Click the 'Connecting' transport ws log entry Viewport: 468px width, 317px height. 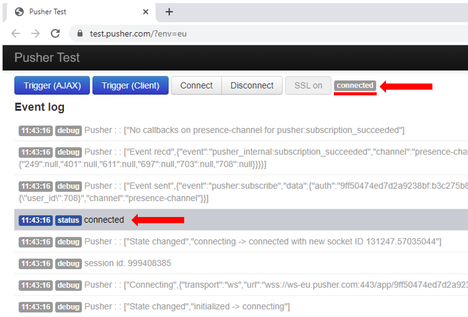click(x=241, y=285)
